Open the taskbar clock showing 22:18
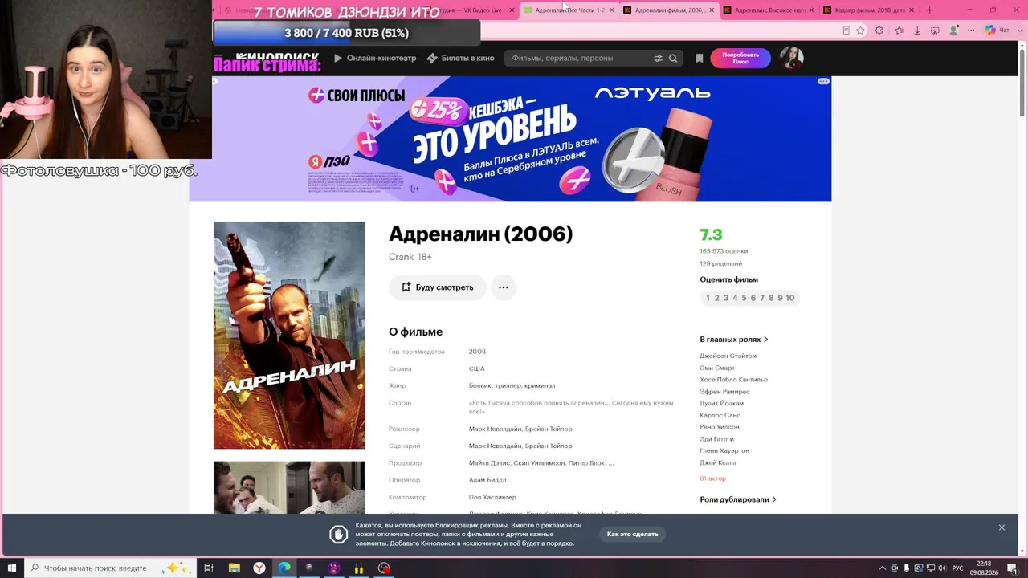This screenshot has width=1028, height=578. pos(984,568)
